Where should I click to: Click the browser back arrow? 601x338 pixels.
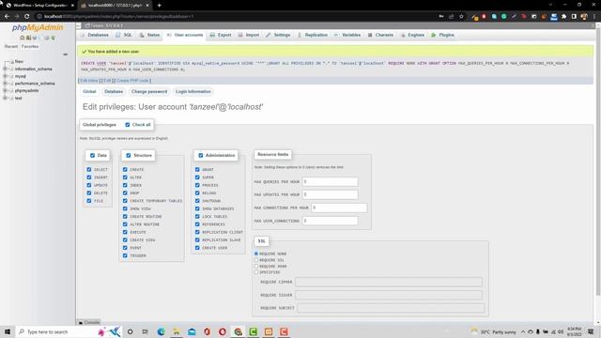pos(7,16)
